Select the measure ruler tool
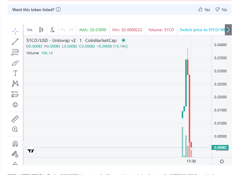Image resolution: width=233 pixels, height=175 pixels. [15, 119]
